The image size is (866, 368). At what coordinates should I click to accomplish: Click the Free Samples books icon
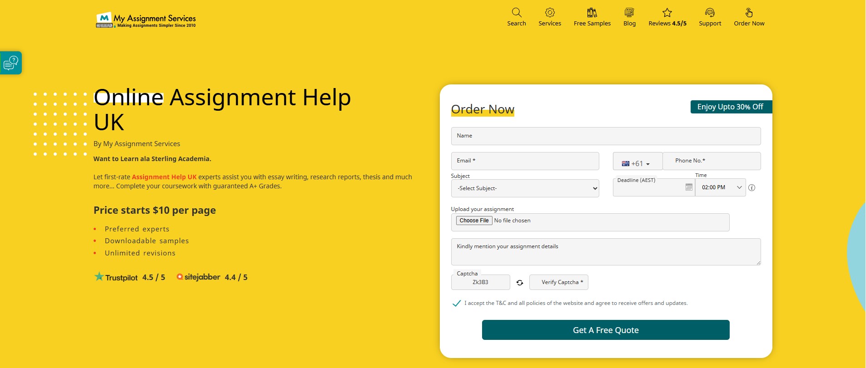click(592, 13)
